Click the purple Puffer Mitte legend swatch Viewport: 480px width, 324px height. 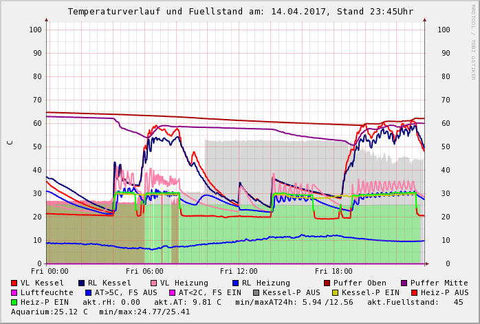(x=403, y=283)
